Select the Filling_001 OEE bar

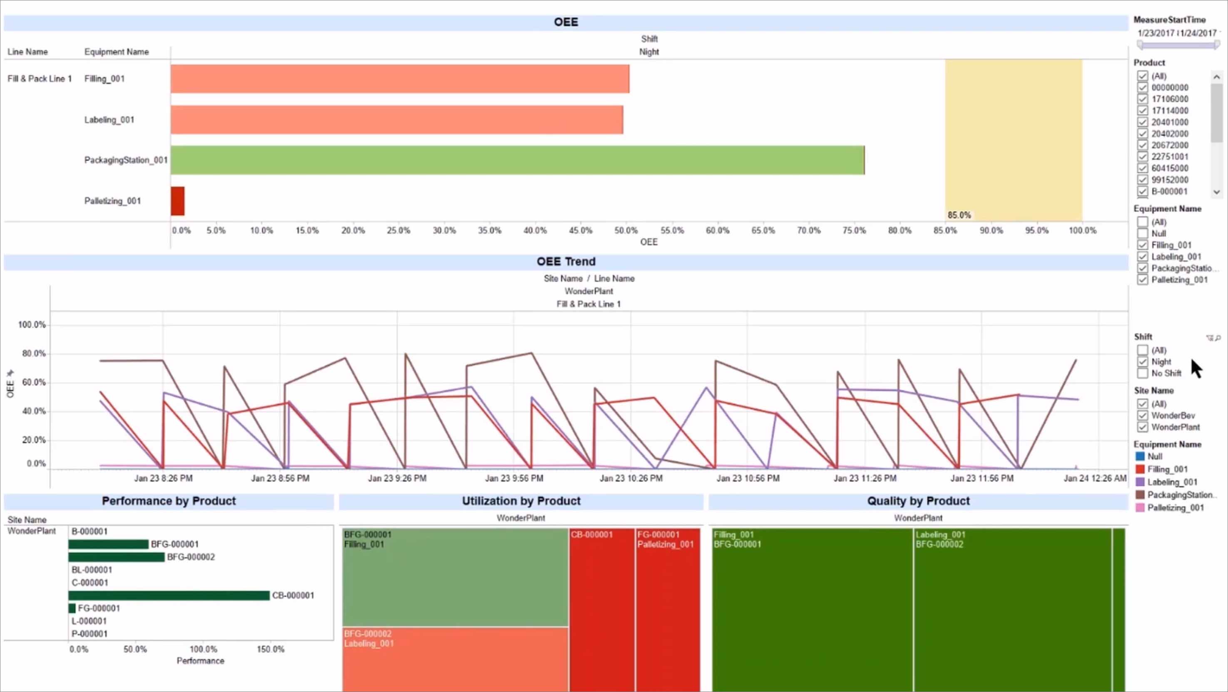[x=400, y=79]
